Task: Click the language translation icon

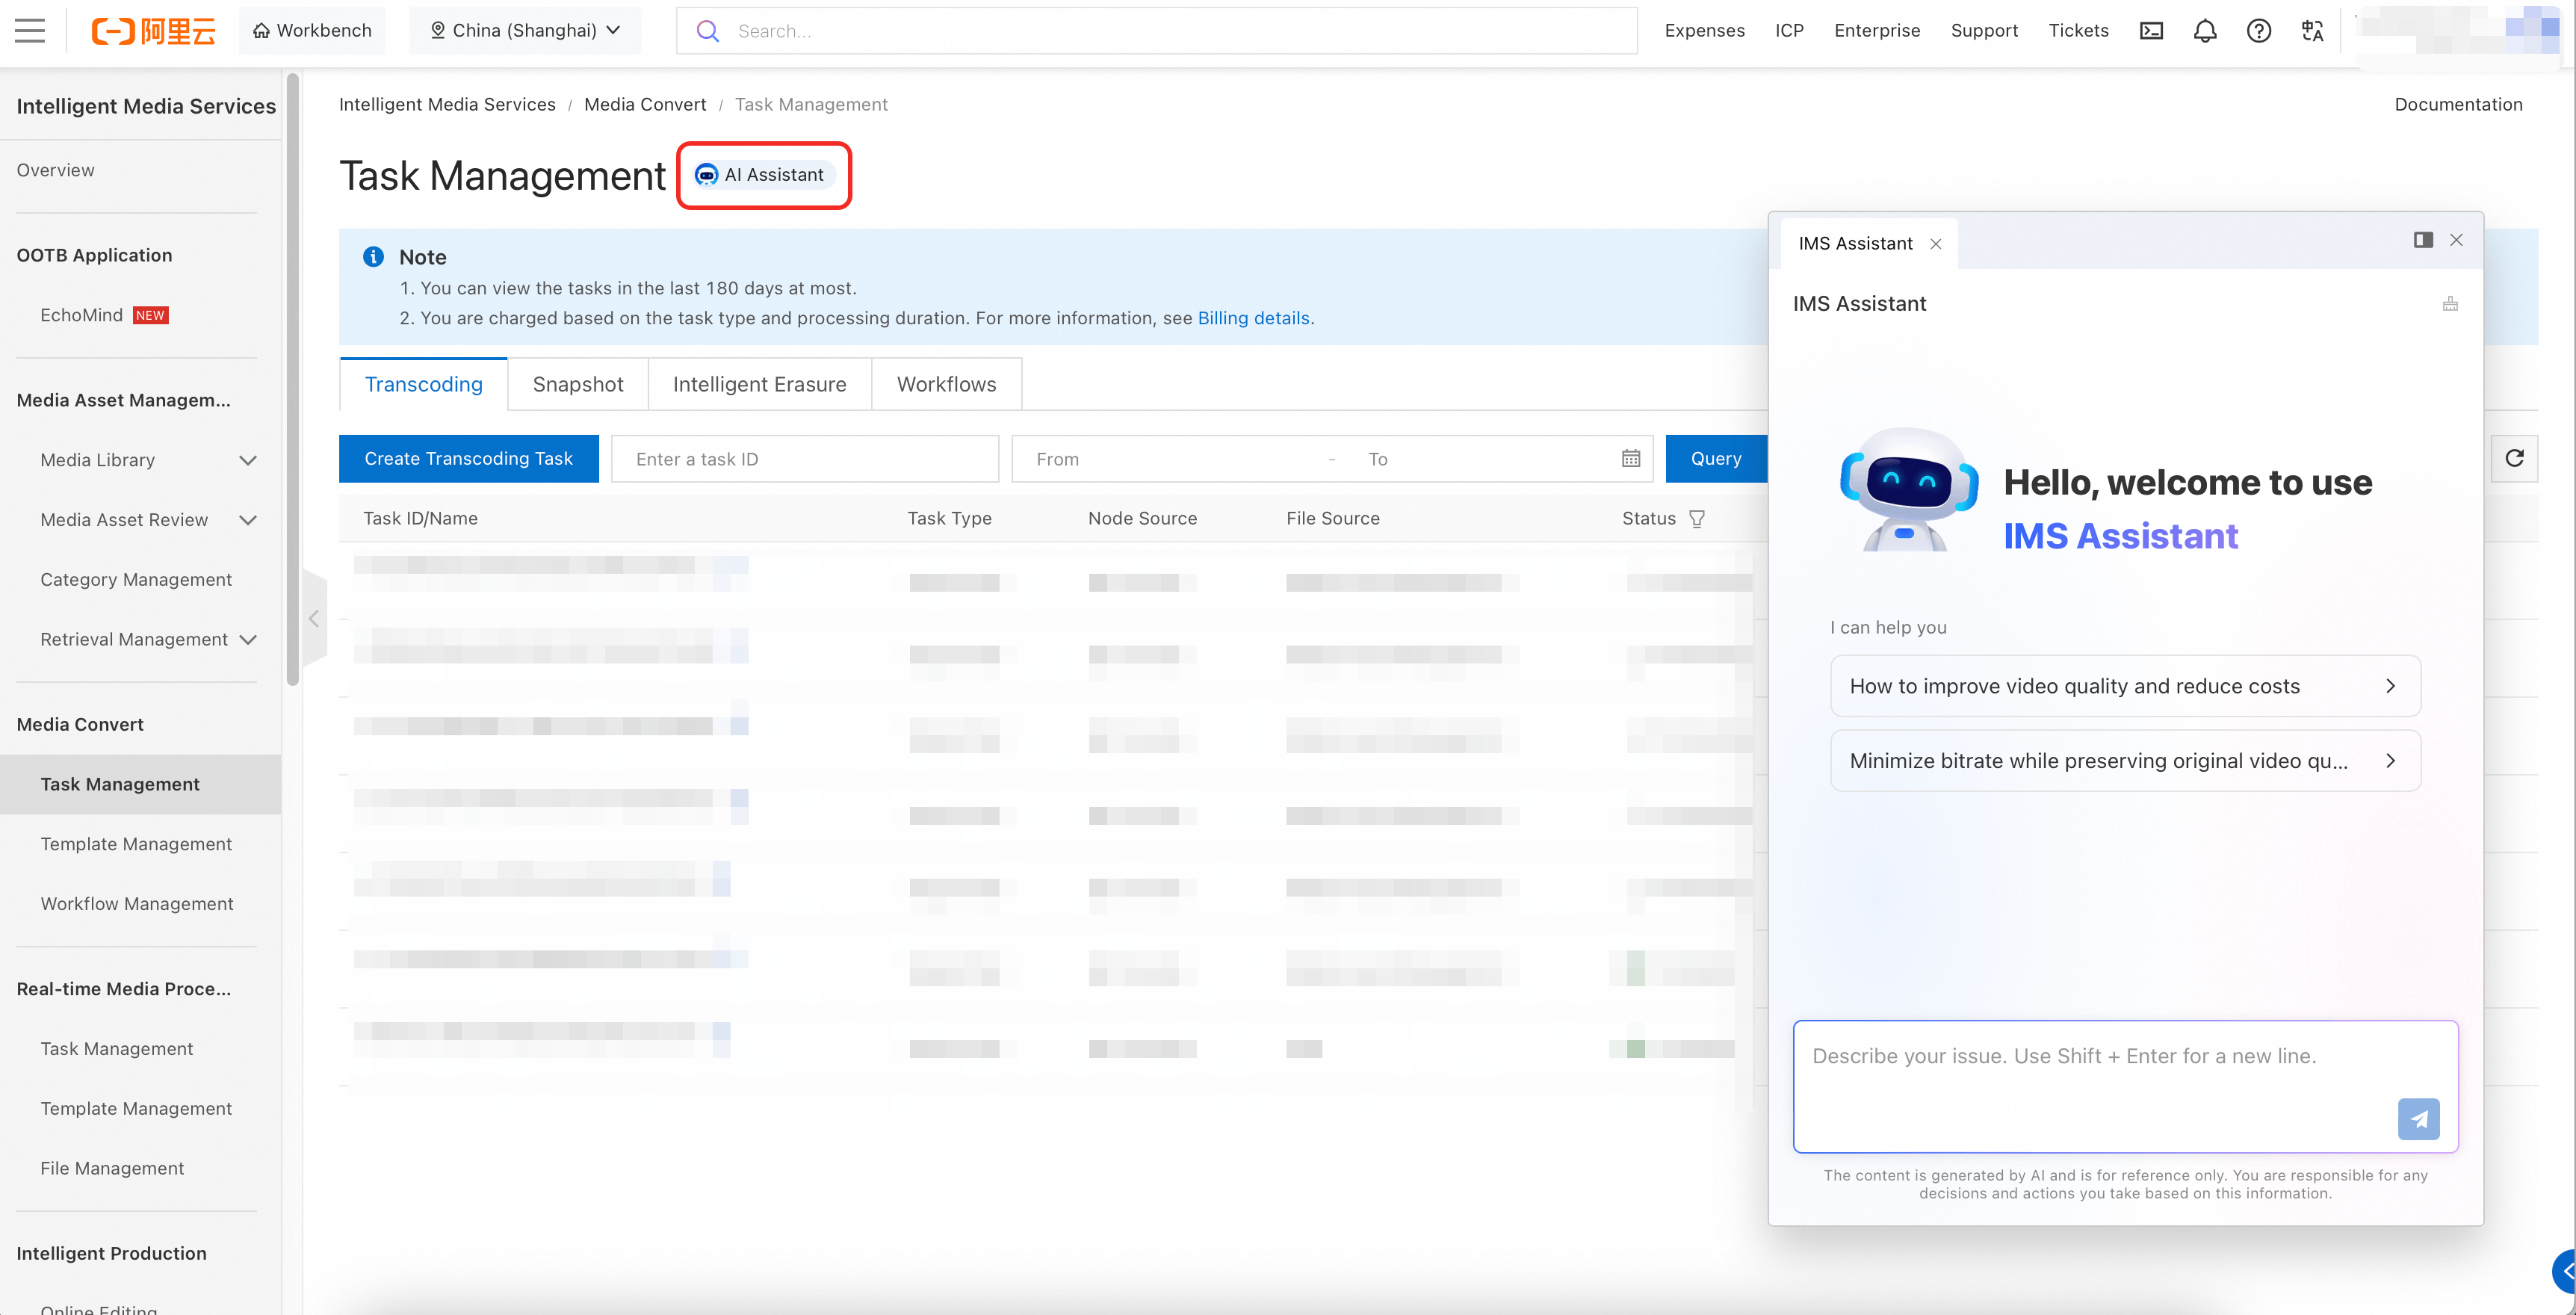Action: (x=2312, y=31)
